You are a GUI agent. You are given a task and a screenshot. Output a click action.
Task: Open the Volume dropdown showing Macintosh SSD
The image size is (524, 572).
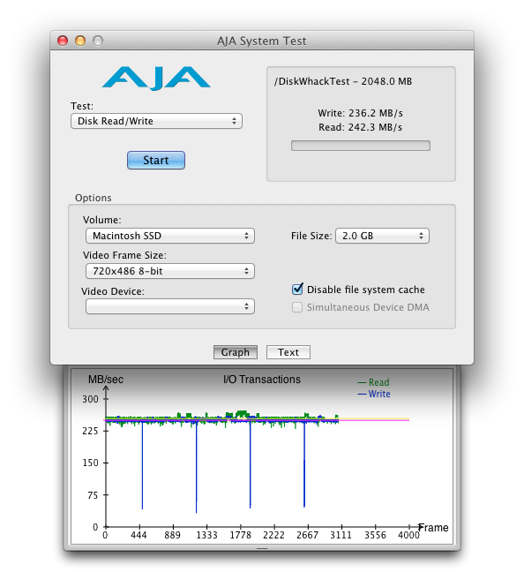coord(170,236)
